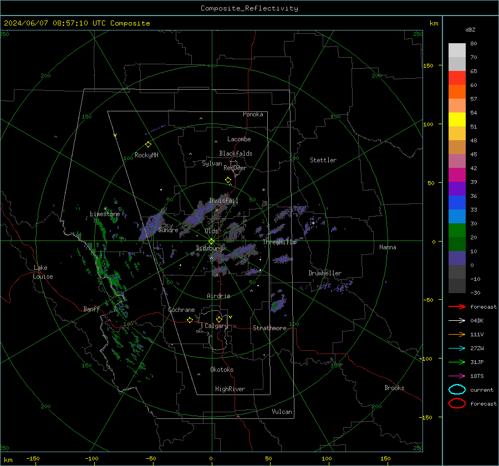Click the Sylvan label
499x466 pixels.
212,163
